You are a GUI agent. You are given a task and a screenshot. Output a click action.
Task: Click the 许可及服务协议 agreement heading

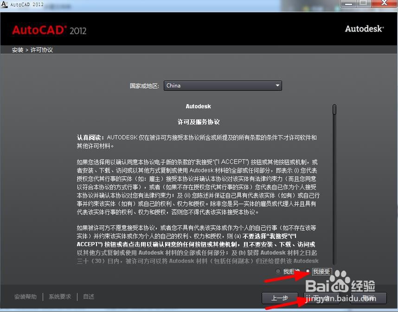(x=199, y=122)
